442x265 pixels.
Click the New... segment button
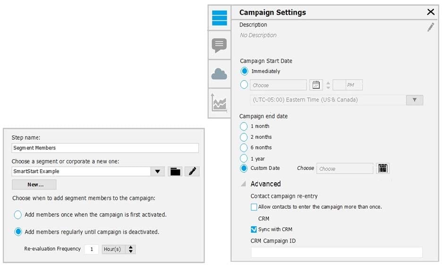pyautogui.click(x=34, y=185)
